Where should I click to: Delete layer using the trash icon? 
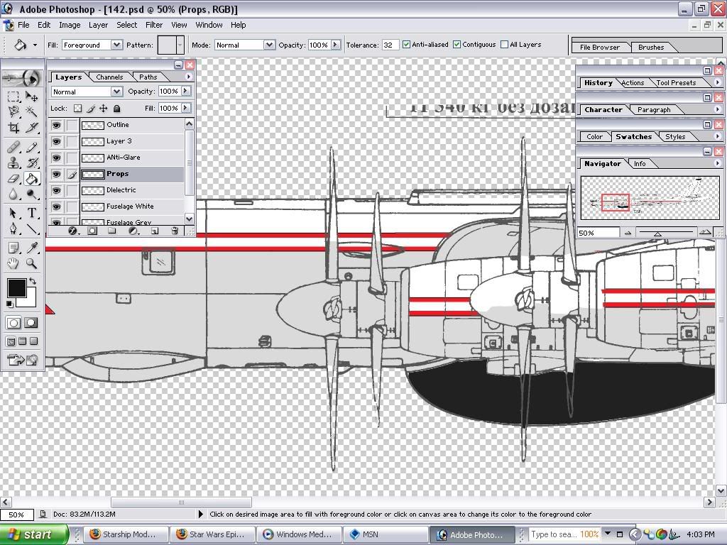pos(175,231)
